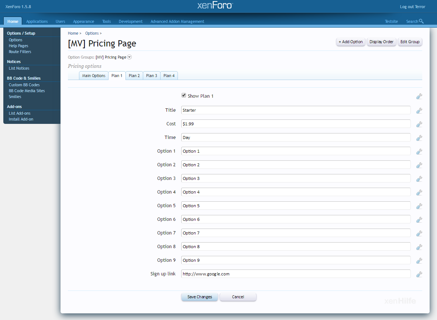Open edit icon for Option 8 row
This screenshot has width=437, height=320.
coord(419,247)
